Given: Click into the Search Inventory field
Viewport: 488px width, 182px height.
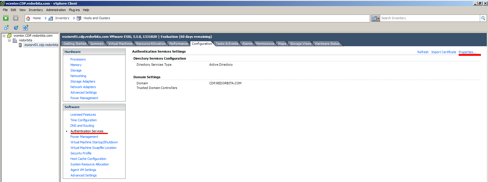Looking at the screenshot, I should pos(430,18).
